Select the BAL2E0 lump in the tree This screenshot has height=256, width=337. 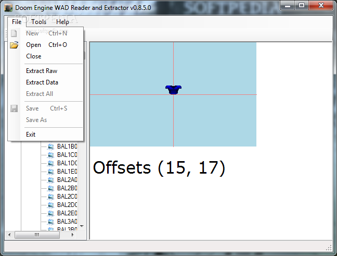coord(67,213)
